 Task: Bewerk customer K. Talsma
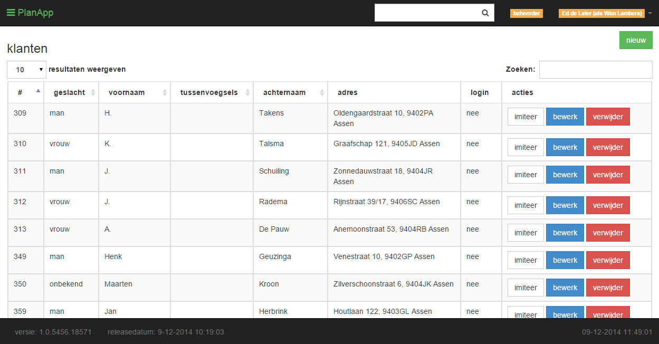pos(565,147)
